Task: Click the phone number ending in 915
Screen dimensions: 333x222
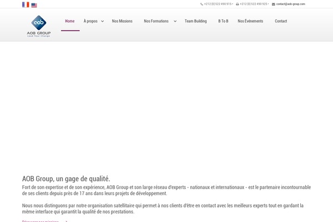Action: pos(218,4)
